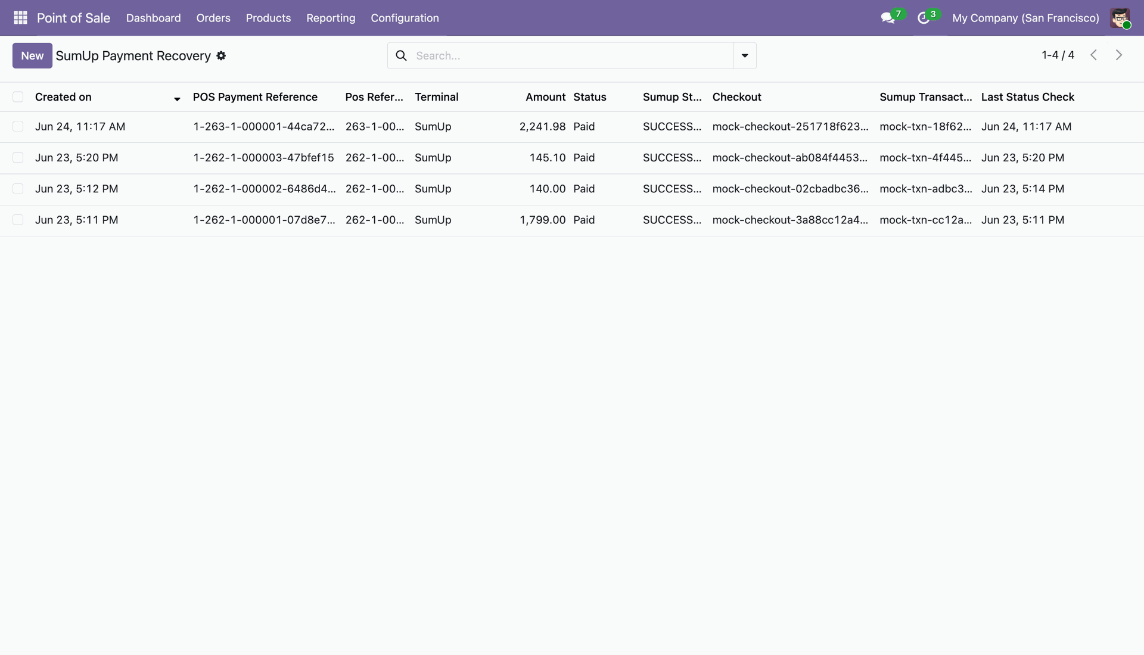Click the user avatar icon
The image size is (1144, 655).
1120,18
